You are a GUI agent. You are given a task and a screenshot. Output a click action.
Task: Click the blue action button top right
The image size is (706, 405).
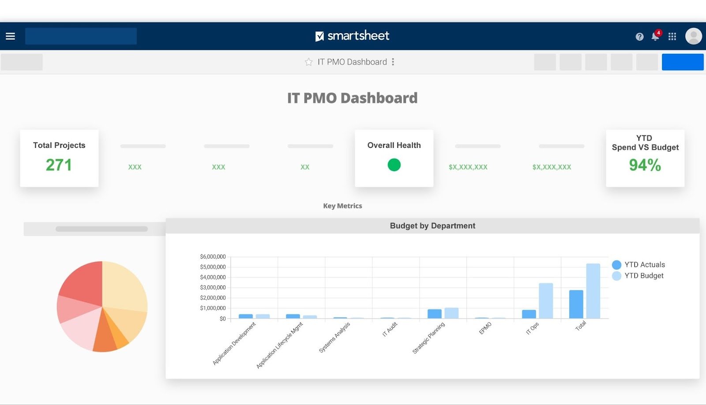point(683,62)
